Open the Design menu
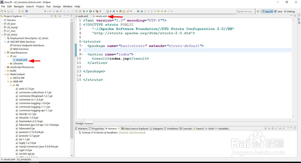Viewport: 301px width, 163px height. pos(57,6)
